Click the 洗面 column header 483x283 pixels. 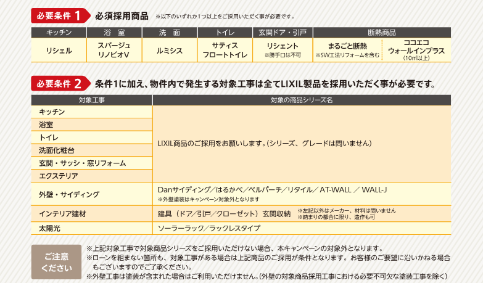click(169, 32)
